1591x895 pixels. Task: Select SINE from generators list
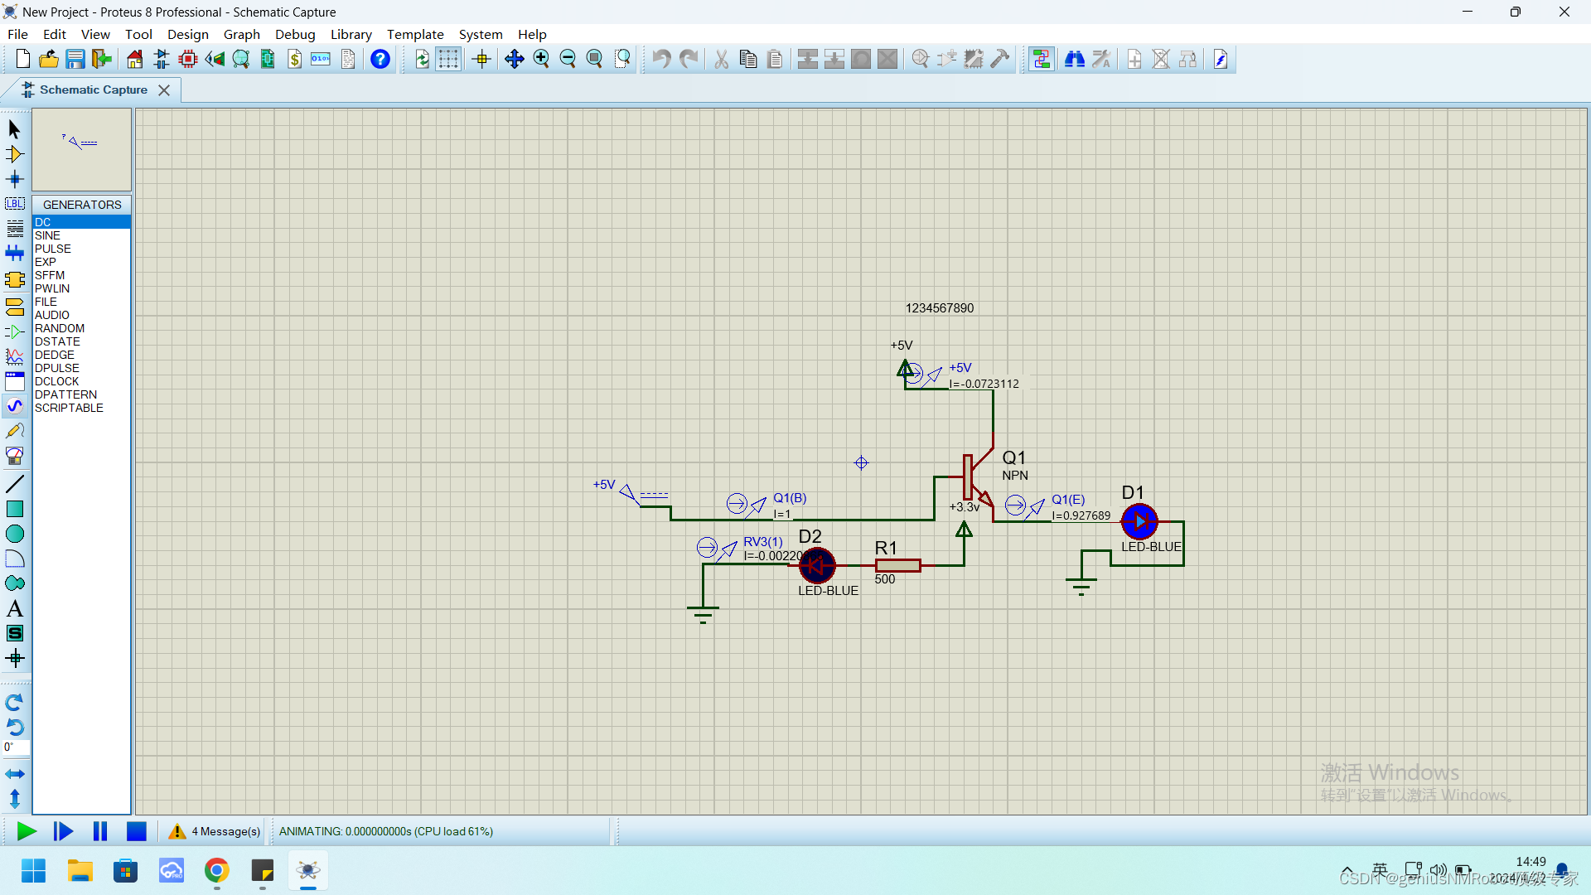pyautogui.click(x=47, y=235)
